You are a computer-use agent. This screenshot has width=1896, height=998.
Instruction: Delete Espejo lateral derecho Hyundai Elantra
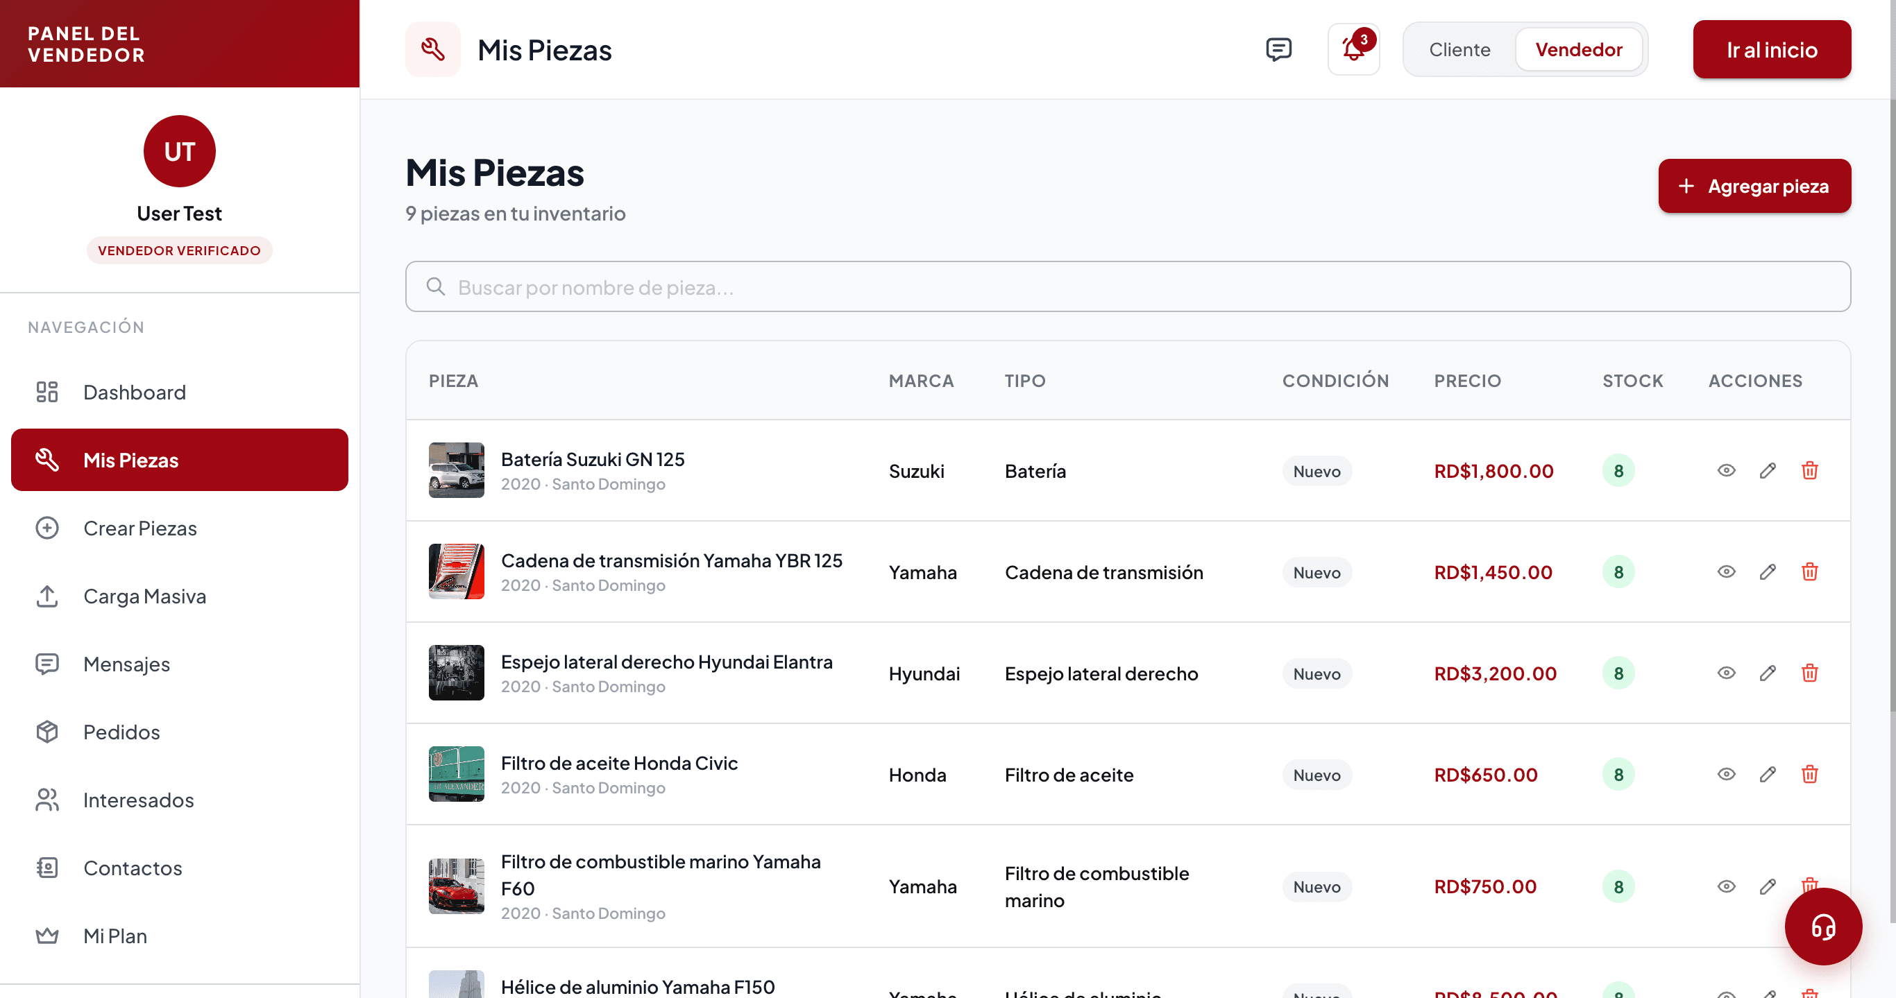click(x=1809, y=673)
